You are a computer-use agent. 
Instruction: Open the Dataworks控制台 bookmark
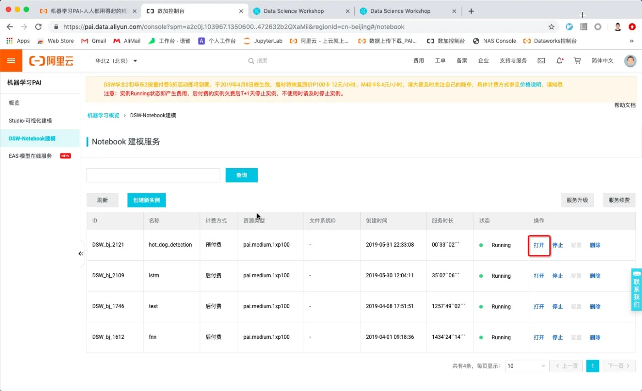[550, 41]
